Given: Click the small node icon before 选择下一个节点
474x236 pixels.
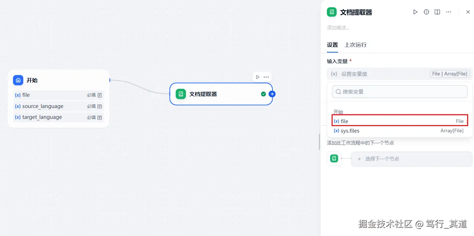Looking at the screenshot, I should (x=334, y=158).
